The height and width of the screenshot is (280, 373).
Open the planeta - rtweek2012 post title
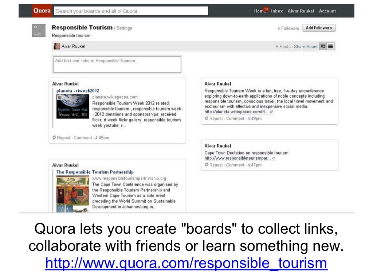[x=78, y=91]
